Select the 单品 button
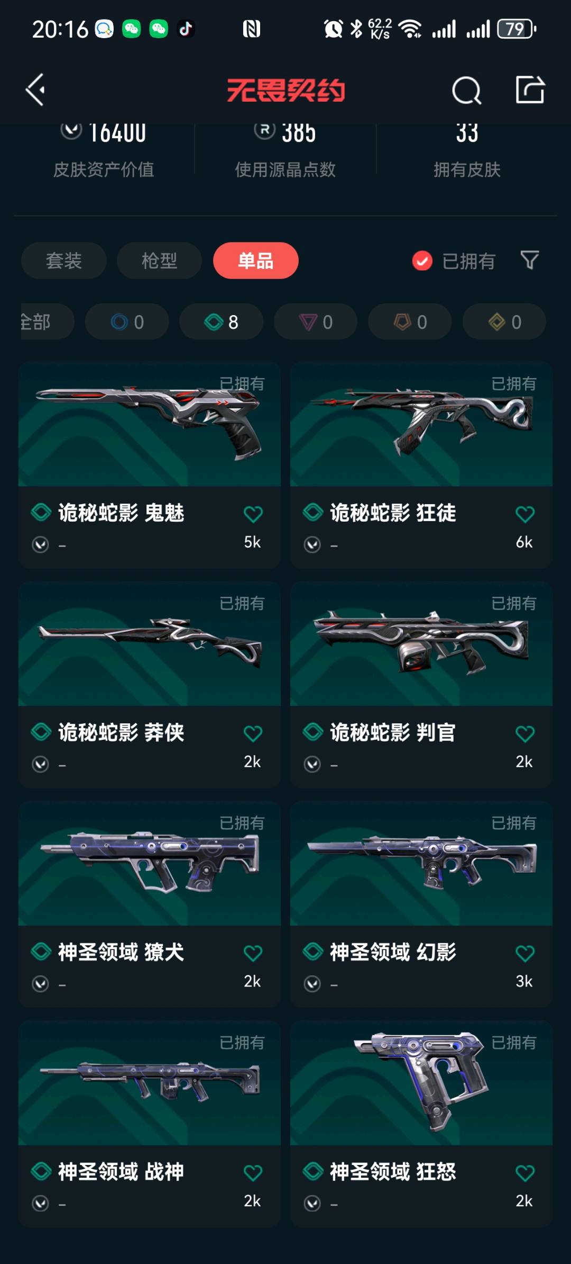The height and width of the screenshot is (1264, 571). (256, 261)
